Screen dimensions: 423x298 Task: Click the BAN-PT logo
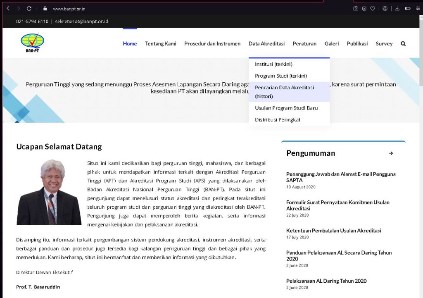pos(32,43)
